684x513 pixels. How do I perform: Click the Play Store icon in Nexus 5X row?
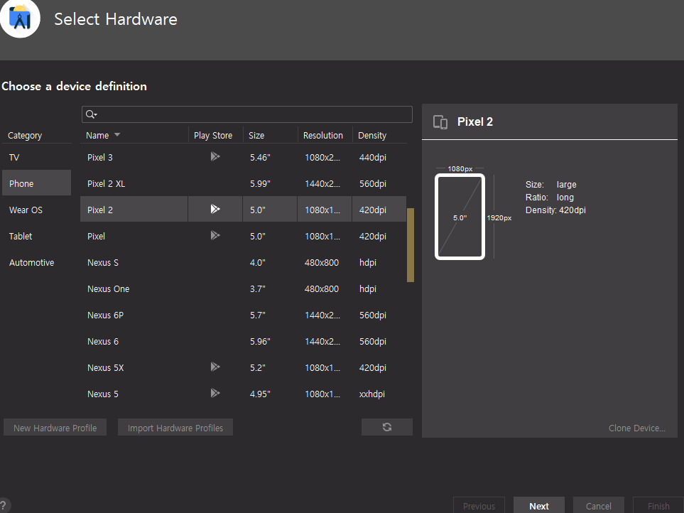point(215,367)
